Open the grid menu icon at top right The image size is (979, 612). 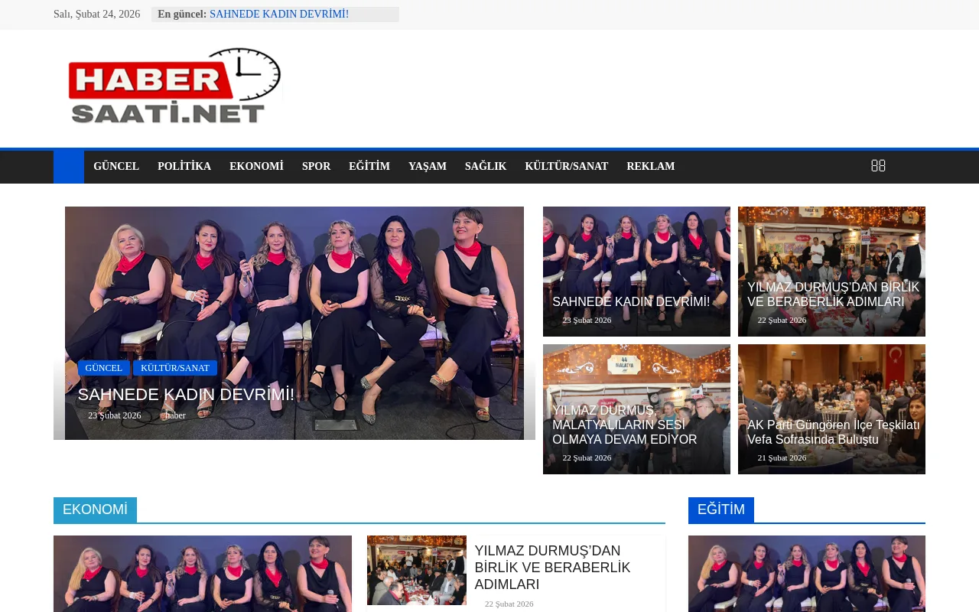878,164
